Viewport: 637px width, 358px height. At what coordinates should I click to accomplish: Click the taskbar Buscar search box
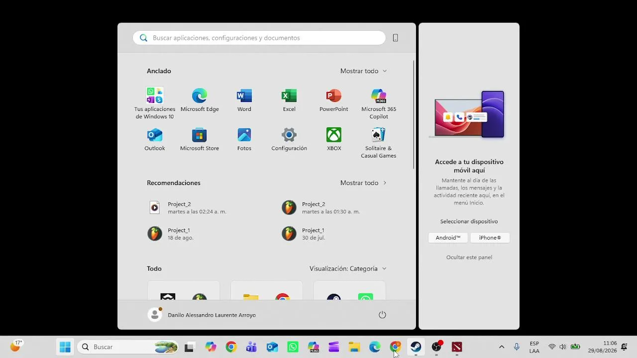point(128,347)
